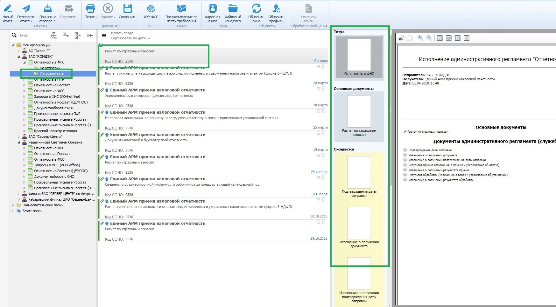Select На отправку folder in tree
Screen dimensions: 556x307
[x=50, y=68]
